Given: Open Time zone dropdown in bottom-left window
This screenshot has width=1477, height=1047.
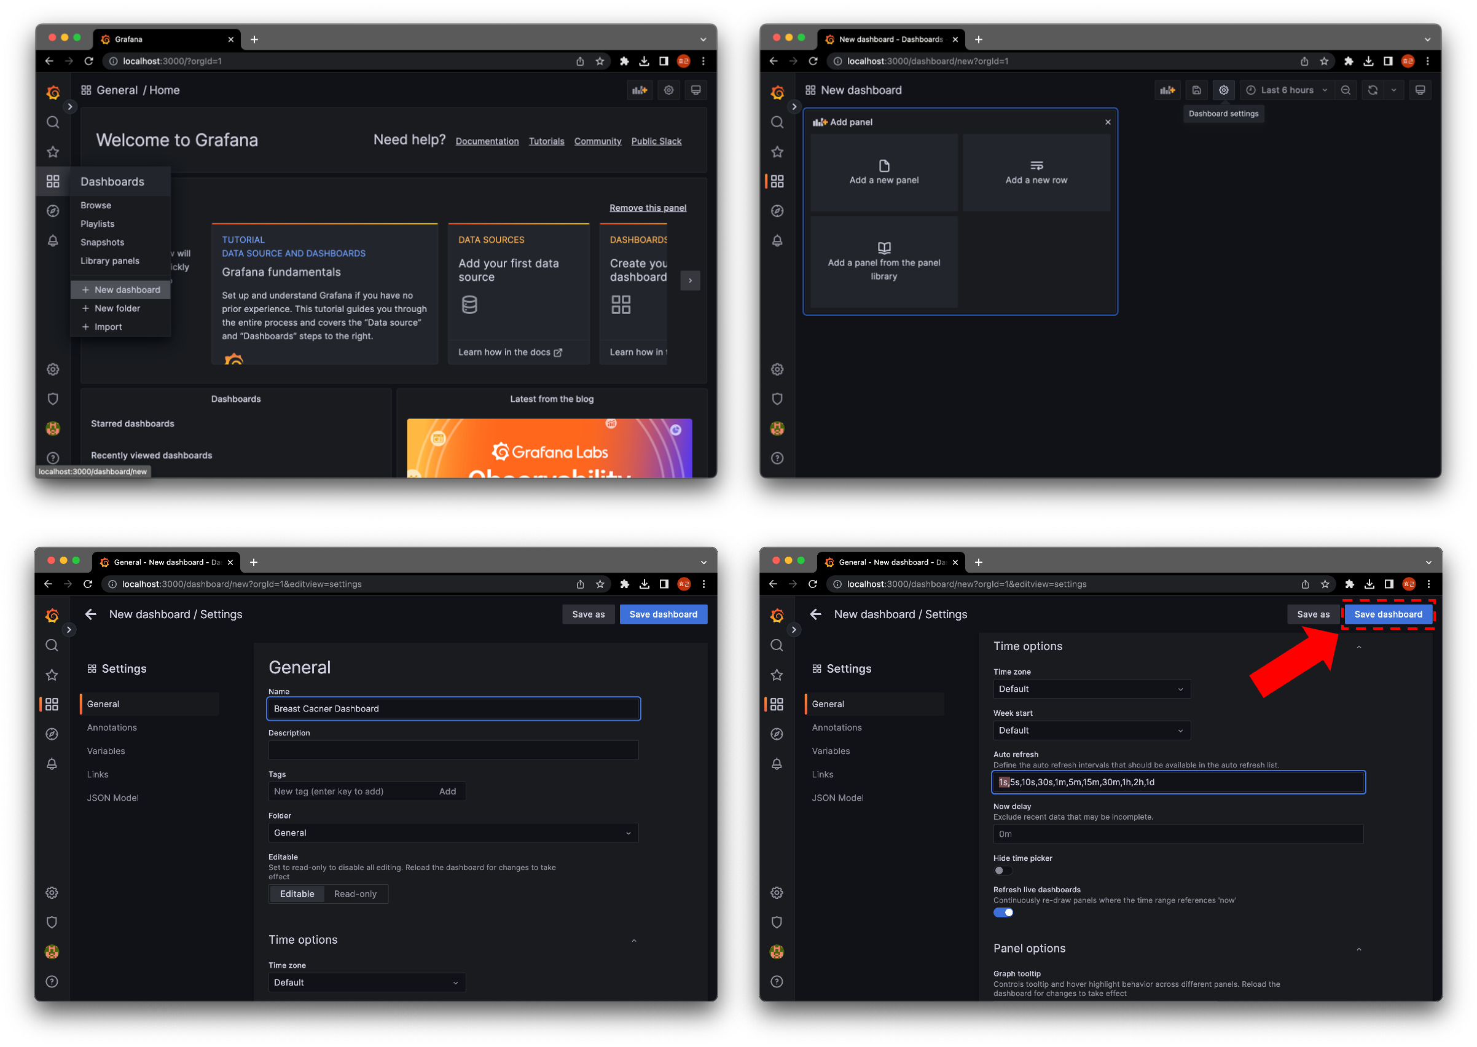Looking at the screenshot, I should (367, 982).
